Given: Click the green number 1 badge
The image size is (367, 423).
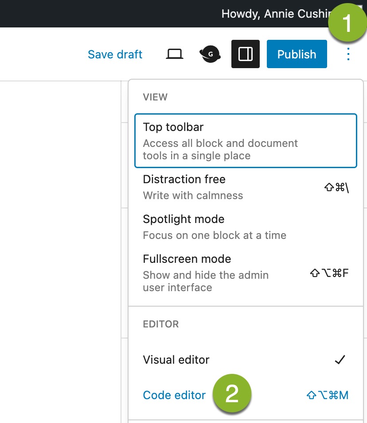Looking at the screenshot, I should [347, 23].
